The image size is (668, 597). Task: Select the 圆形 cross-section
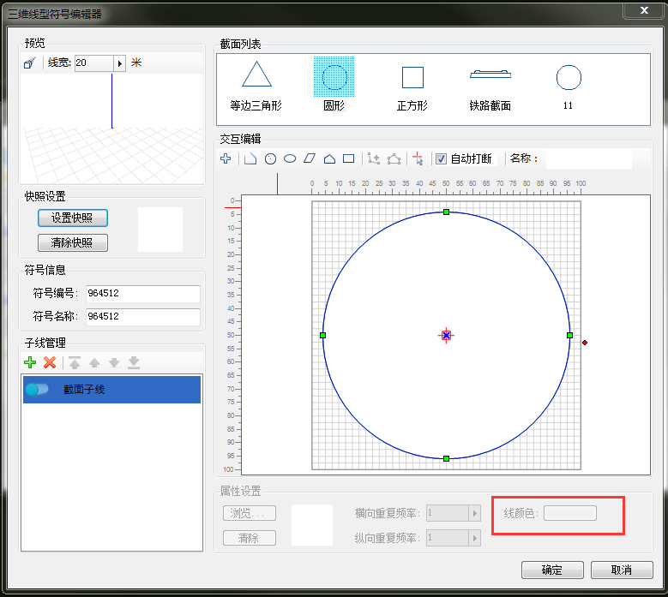(x=334, y=86)
